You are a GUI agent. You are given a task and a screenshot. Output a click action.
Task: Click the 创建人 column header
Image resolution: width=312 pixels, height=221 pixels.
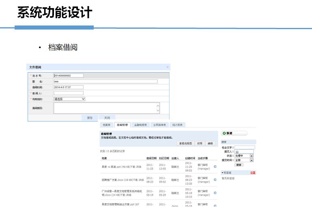pos(175,158)
